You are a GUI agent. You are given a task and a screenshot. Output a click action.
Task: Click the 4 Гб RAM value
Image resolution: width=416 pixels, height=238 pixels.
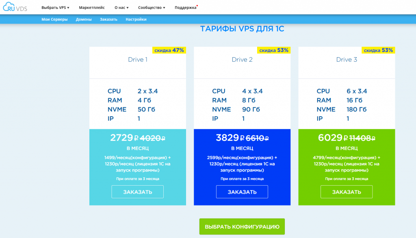[144, 100]
